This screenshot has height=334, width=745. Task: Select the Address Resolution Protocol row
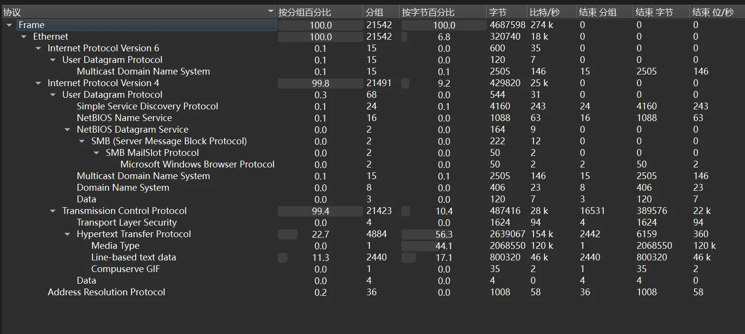(x=106, y=292)
